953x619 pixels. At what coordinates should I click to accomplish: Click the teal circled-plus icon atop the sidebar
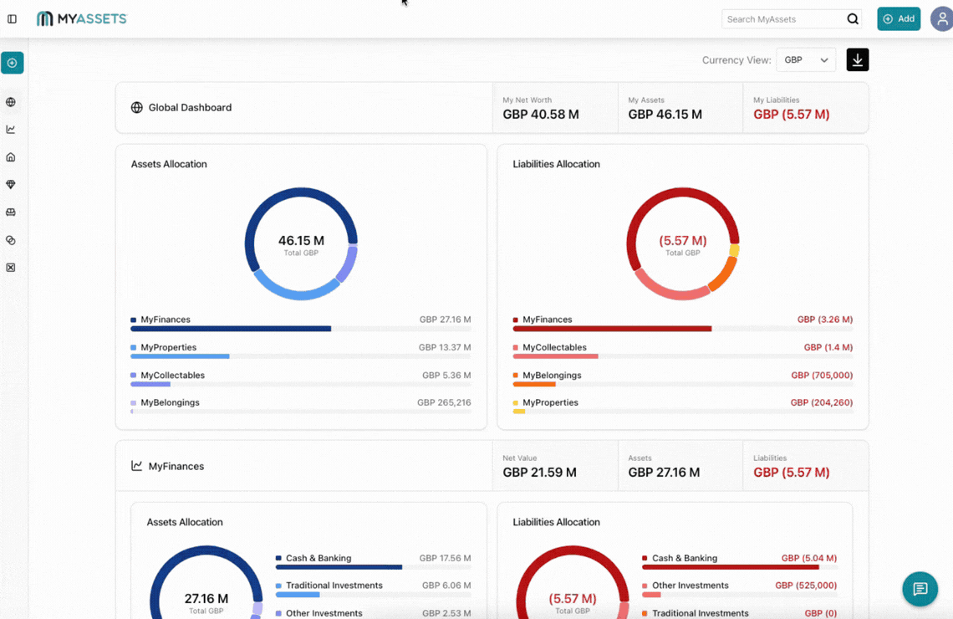(12, 63)
